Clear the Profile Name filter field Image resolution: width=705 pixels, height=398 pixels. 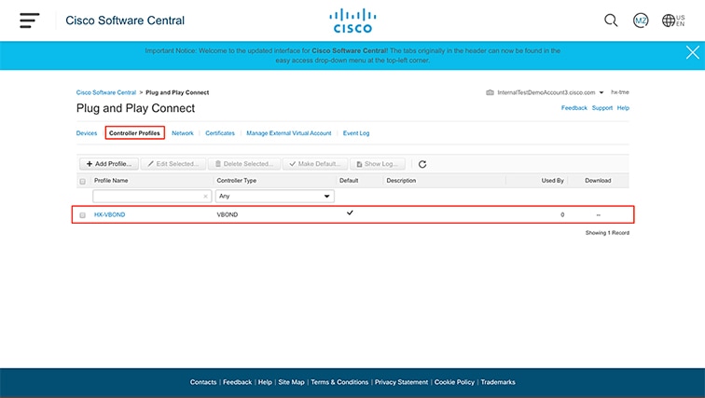(205, 197)
